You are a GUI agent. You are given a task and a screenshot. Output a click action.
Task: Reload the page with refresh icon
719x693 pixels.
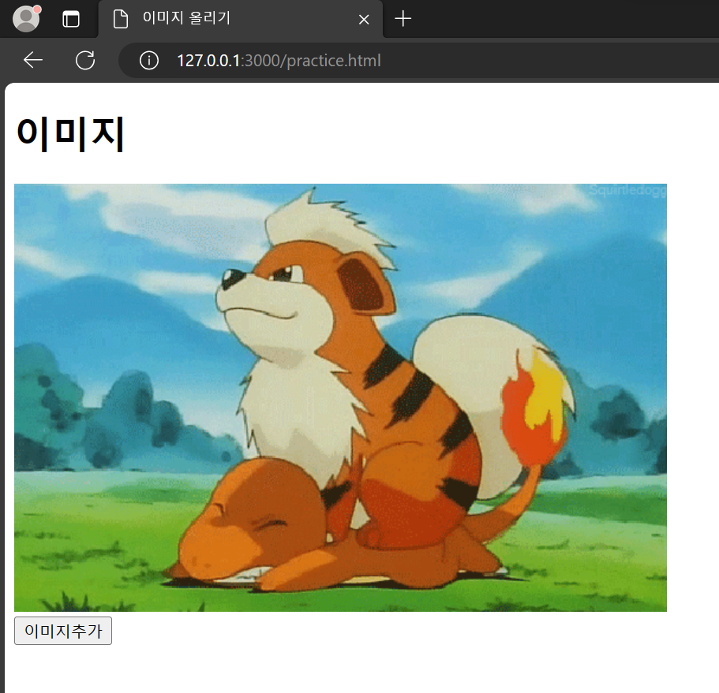(x=85, y=60)
